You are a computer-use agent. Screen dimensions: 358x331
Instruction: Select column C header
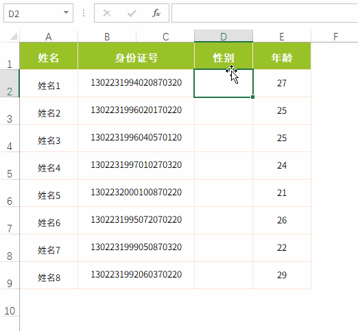[165, 36]
